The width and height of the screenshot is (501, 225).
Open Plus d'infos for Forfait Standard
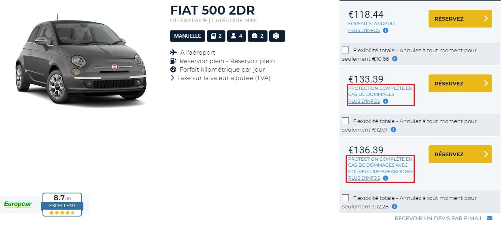(364, 30)
